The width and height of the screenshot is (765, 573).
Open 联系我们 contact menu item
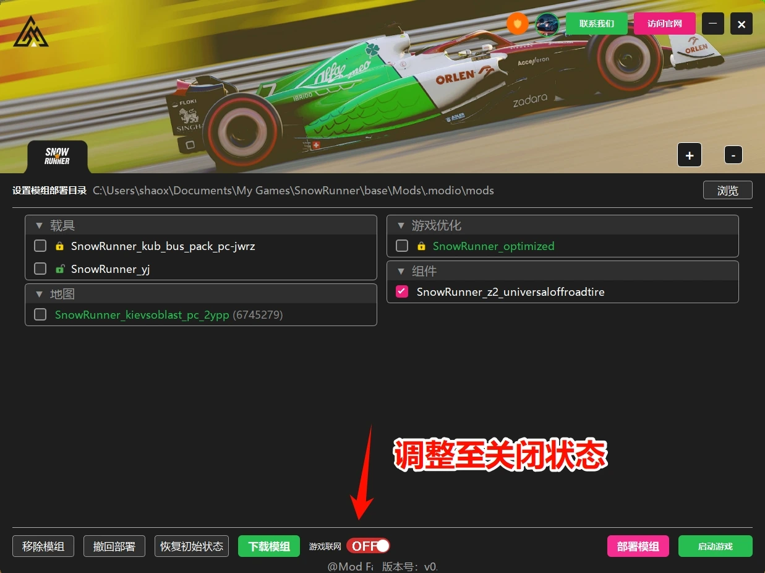tap(596, 23)
